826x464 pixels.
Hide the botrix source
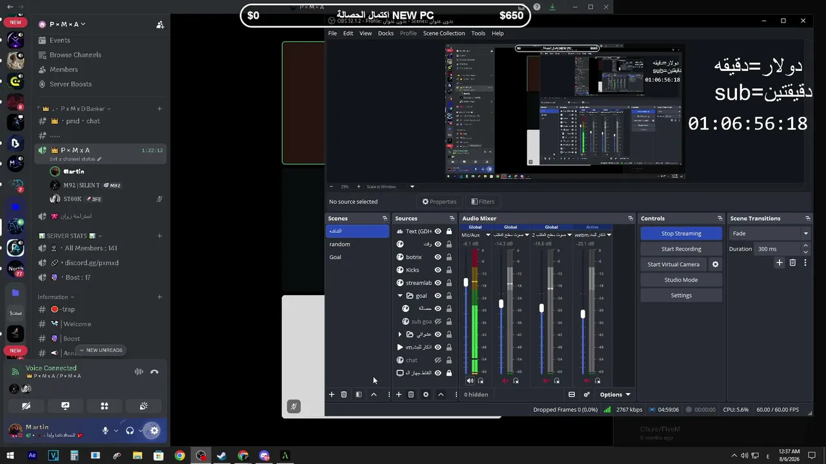[438, 257]
